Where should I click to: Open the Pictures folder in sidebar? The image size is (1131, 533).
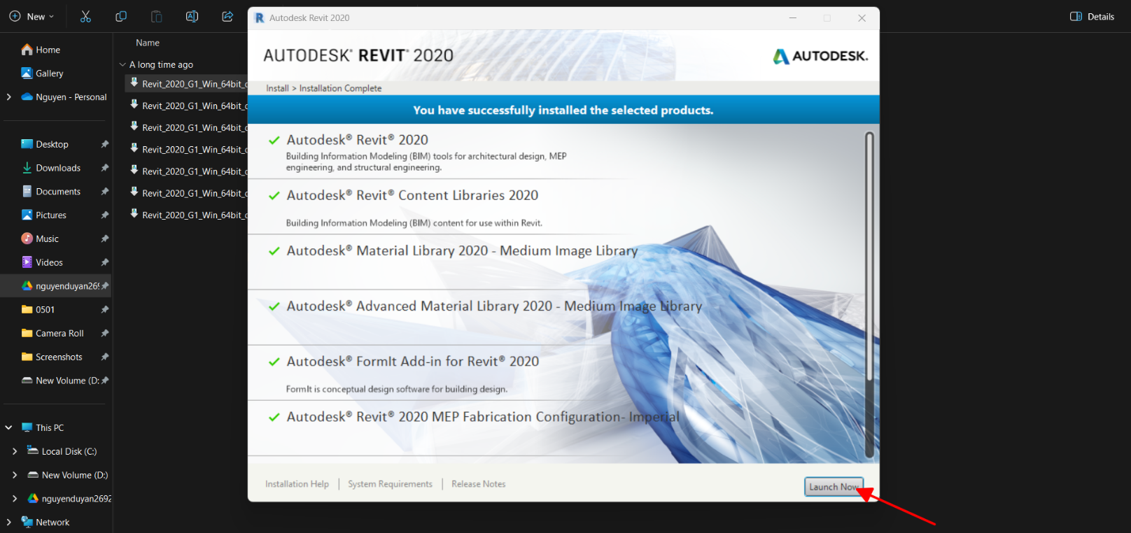pos(50,215)
